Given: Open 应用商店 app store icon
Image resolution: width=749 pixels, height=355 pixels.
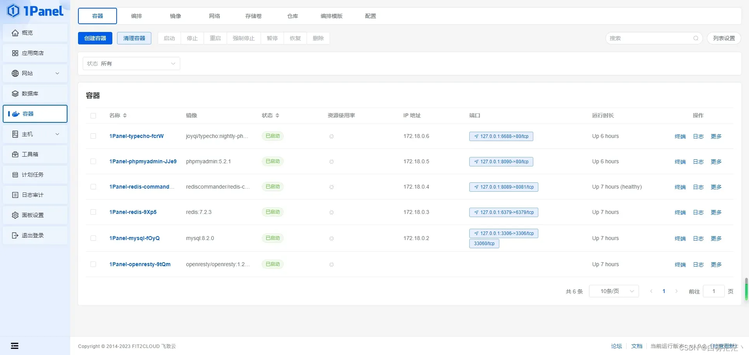Looking at the screenshot, I should coord(15,53).
